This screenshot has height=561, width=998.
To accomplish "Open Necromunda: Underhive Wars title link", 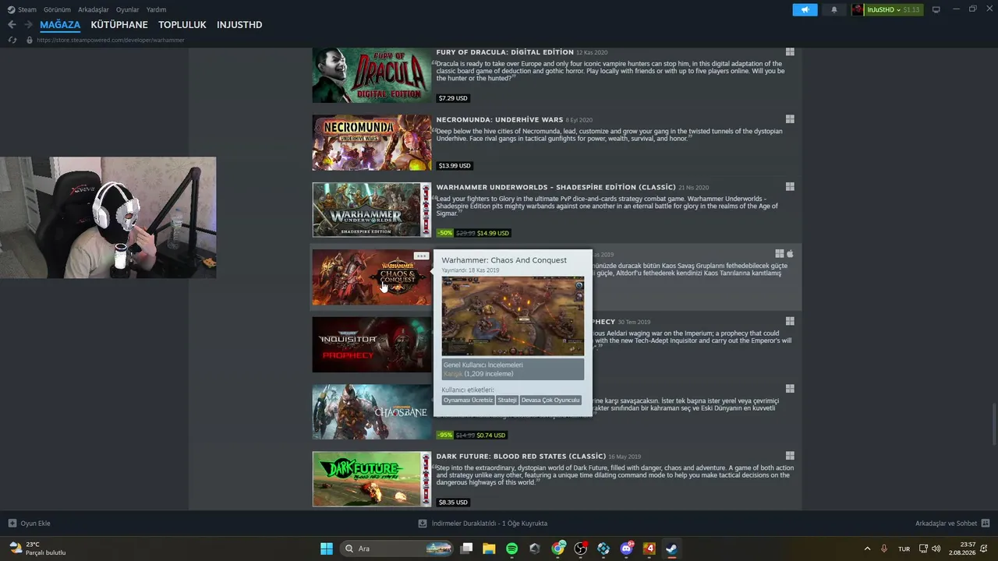I will (x=499, y=120).
